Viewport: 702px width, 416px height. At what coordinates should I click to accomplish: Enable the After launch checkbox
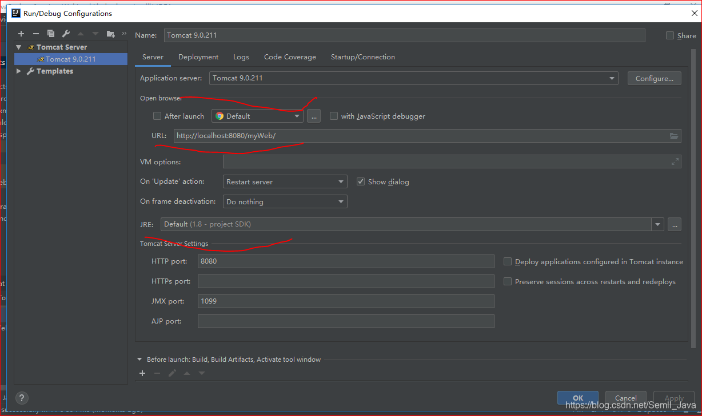coord(157,116)
